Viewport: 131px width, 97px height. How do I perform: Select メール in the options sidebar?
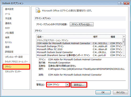[8, 14]
